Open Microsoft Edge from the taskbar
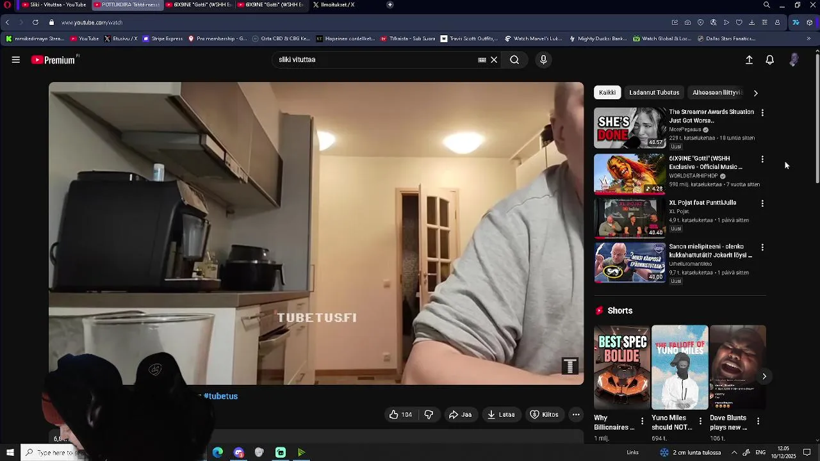 coord(218,453)
